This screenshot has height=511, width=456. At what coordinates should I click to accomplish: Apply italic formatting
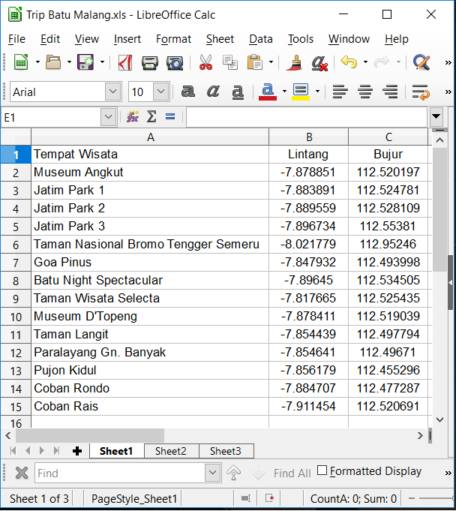coord(213,92)
